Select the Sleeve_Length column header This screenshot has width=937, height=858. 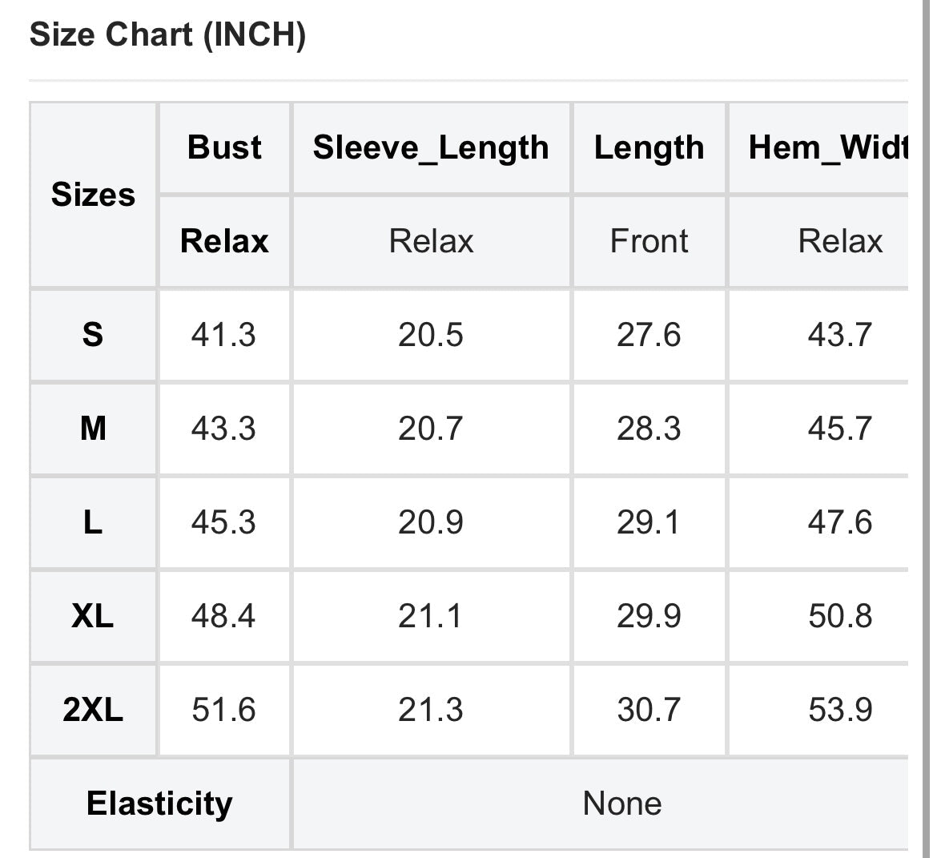coord(431,147)
